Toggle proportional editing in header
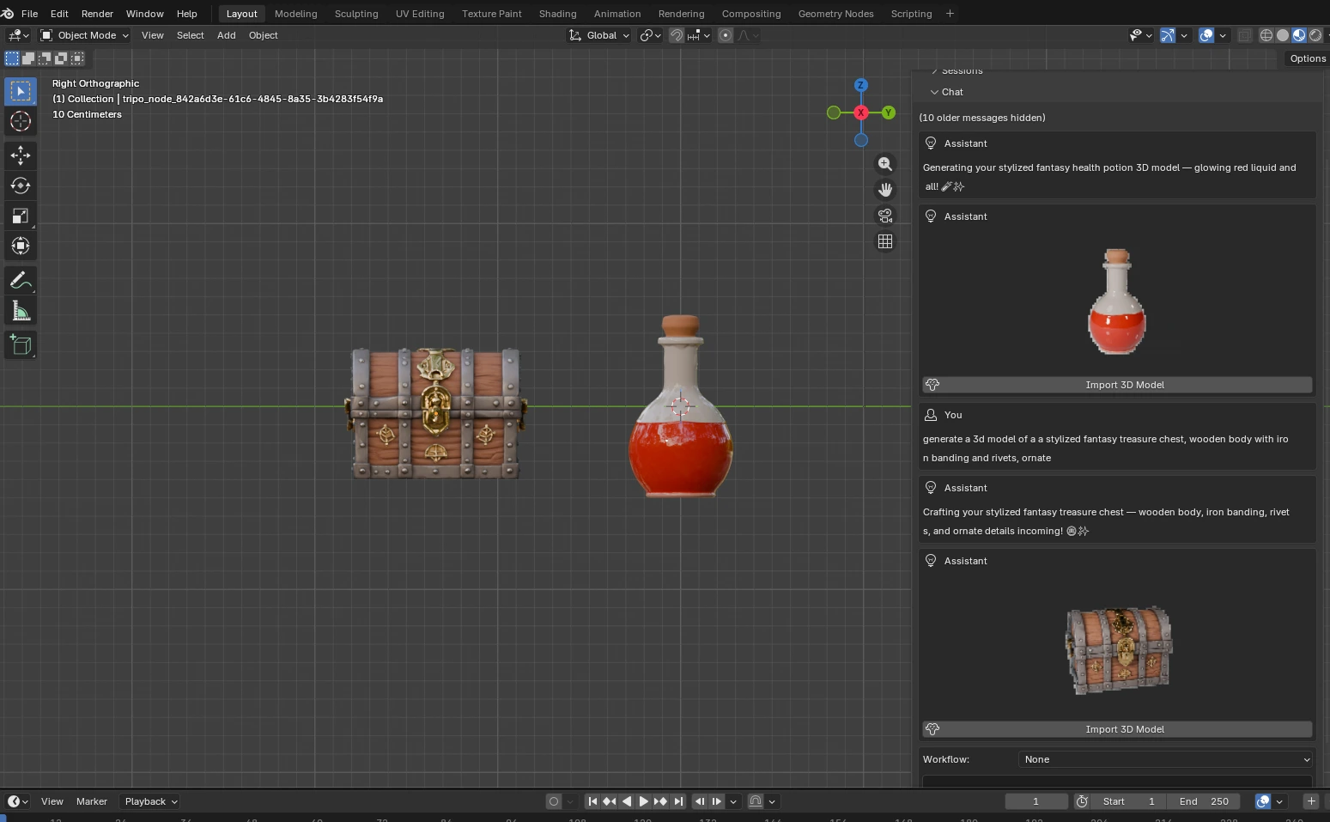1330x822 pixels. coord(726,35)
